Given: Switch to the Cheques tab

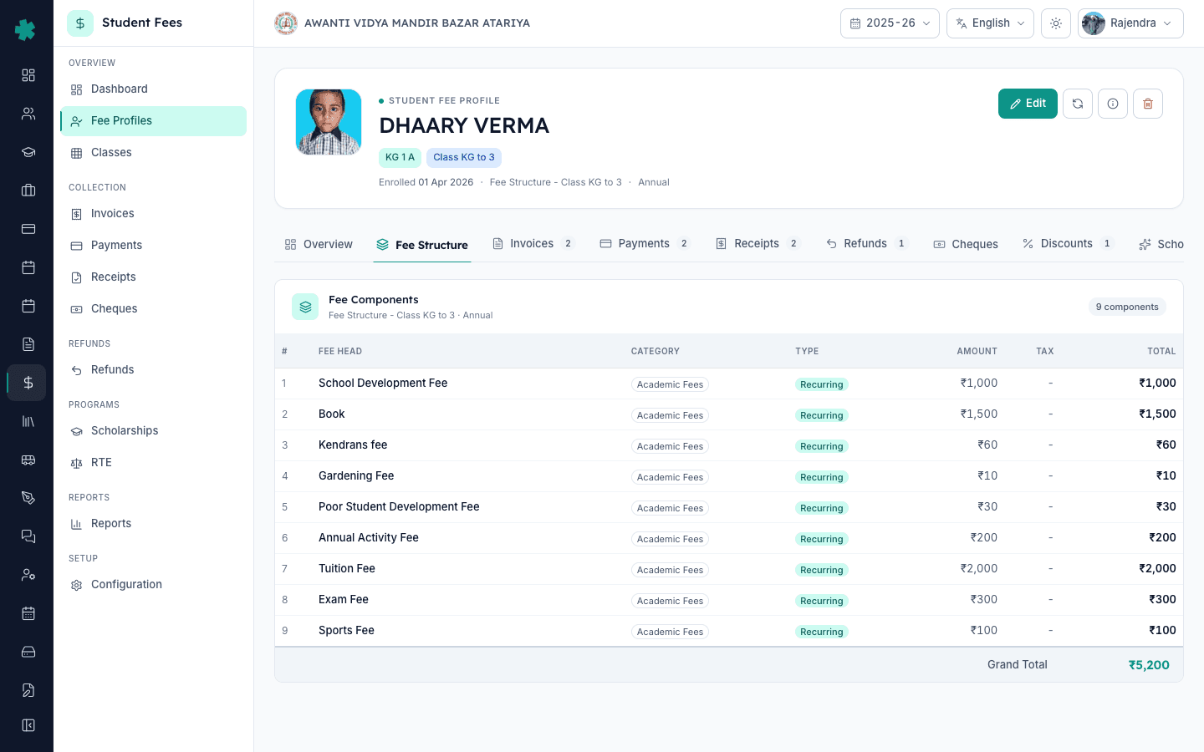Looking at the screenshot, I should 966,244.
